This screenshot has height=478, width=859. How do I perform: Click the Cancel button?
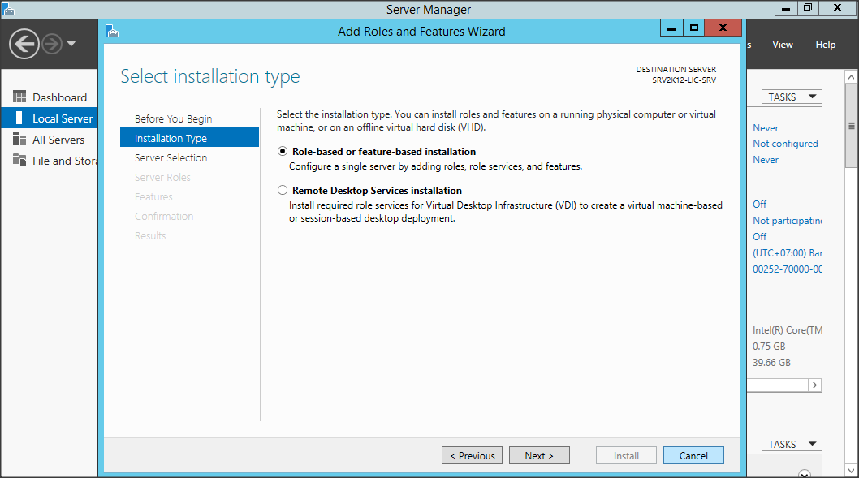coord(693,455)
